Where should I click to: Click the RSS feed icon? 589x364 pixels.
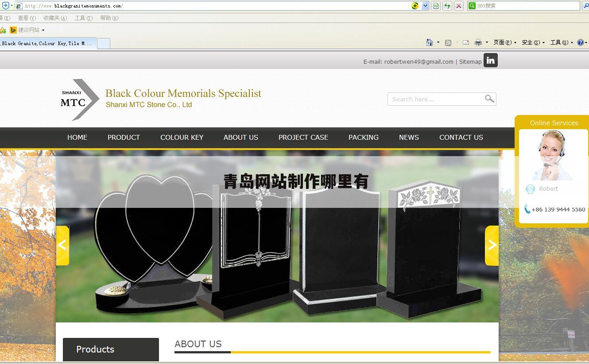click(x=448, y=42)
